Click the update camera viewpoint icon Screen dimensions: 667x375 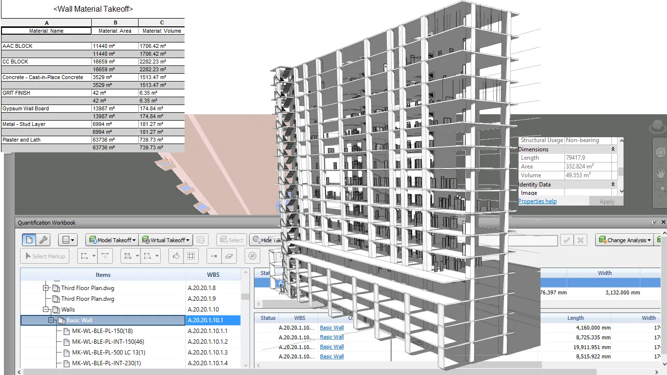(x=201, y=240)
